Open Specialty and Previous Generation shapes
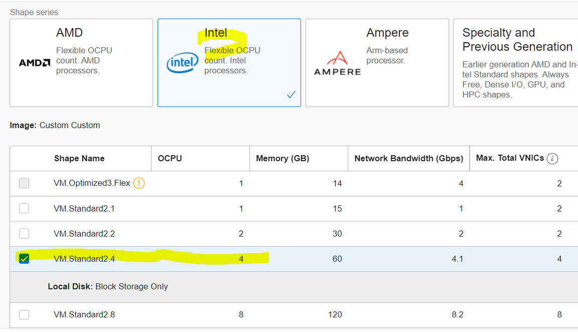The width and height of the screenshot is (578, 332). click(515, 63)
